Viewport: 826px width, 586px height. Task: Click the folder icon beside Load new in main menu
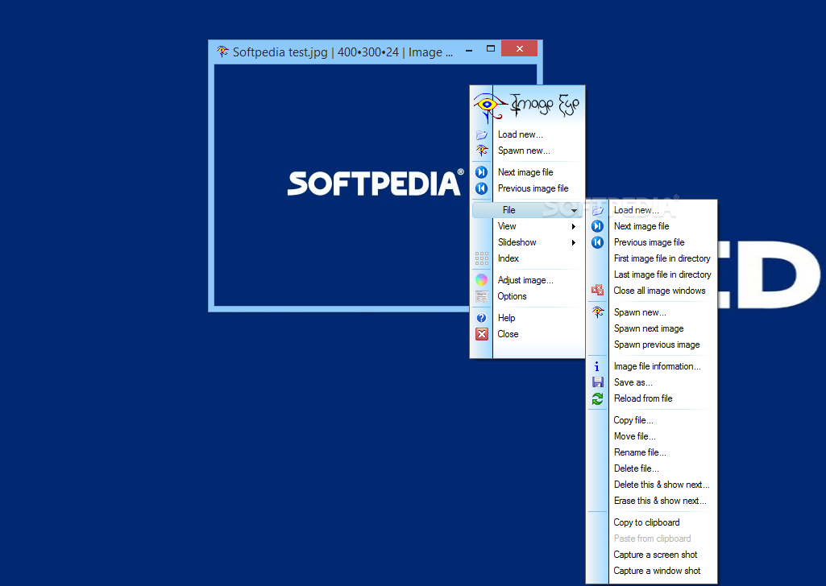pos(481,134)
